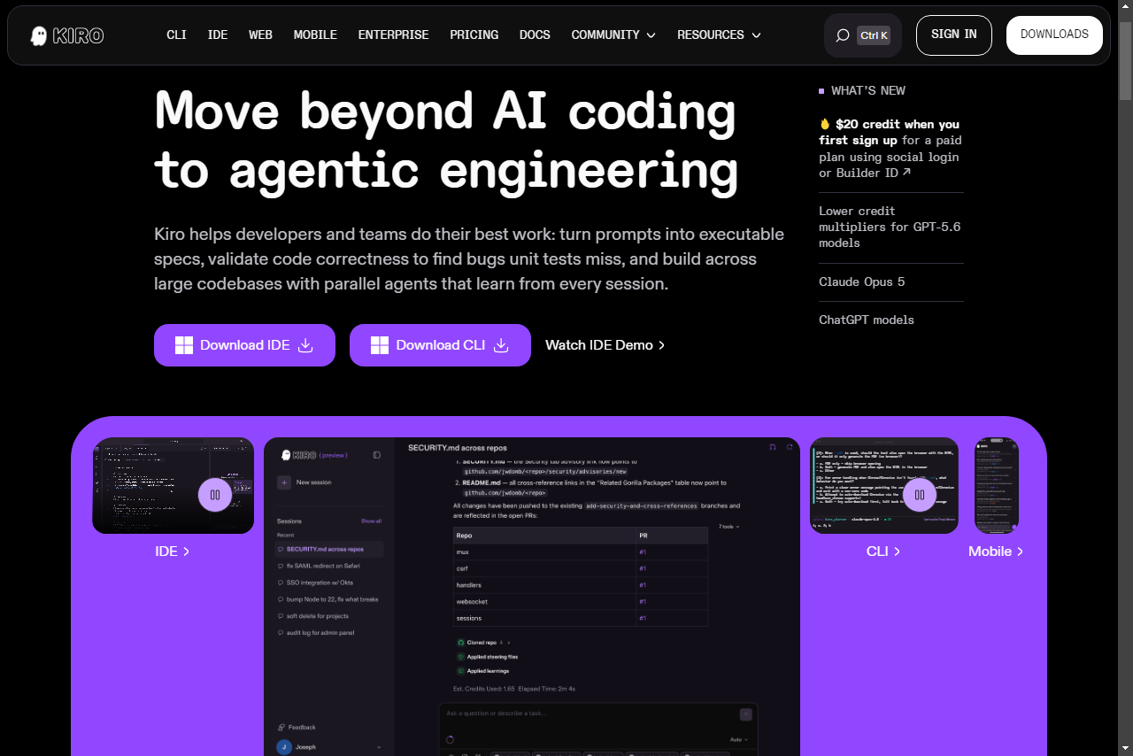
Task: Click the plus icon for New session
Action: [284, 482]
